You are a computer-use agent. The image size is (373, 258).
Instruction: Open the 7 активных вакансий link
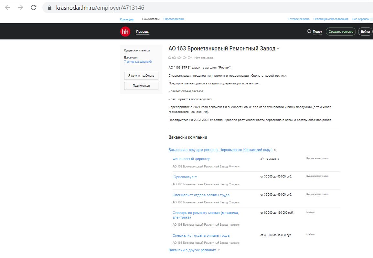(138, 62)
